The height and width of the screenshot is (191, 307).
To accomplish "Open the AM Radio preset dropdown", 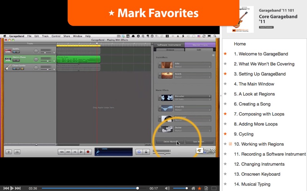I will pyautogui.click(x=193, y=99).
